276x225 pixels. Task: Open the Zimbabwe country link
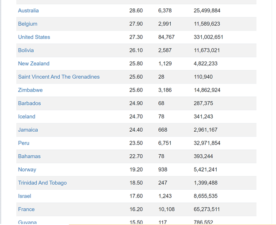pyautogui.click(x=30, y=90)
